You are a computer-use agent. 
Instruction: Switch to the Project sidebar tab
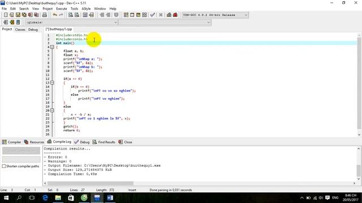coord(7,29)
